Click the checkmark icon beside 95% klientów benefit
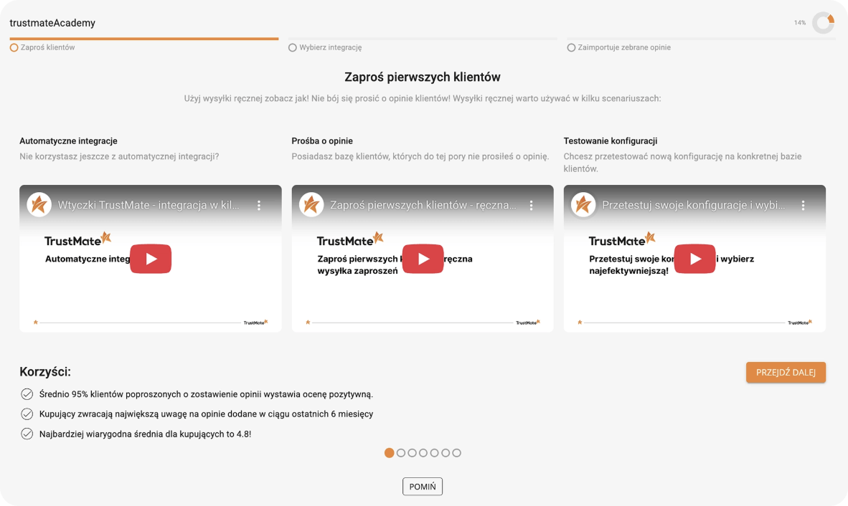This screenshot has height=506, width=848. 27,394
